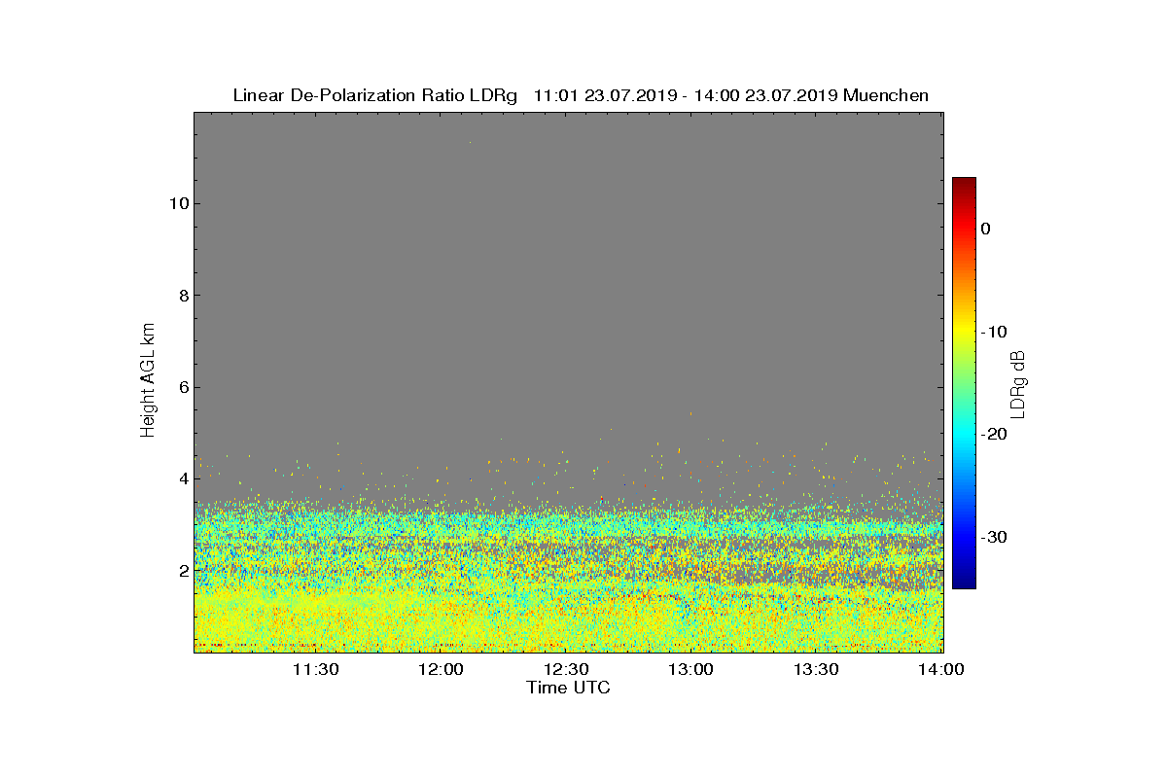Click the 13:30 time tick label
Image resolution: width=1167 pixels, height=778 pixels.
pyautogui.click(x=817, y=669)
